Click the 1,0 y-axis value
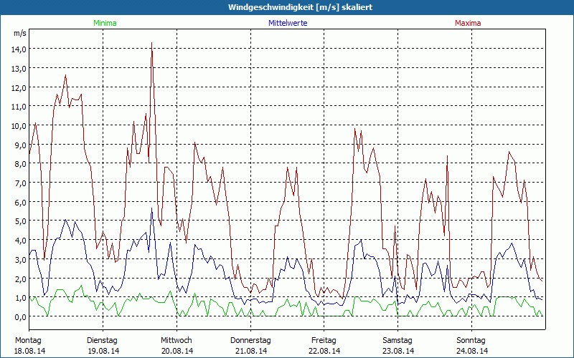This screenshot has height=358, width=574. [21, 298]
